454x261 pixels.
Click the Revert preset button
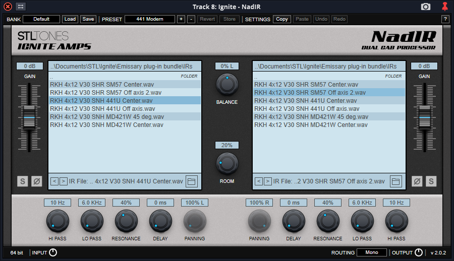tap(207, 19)
